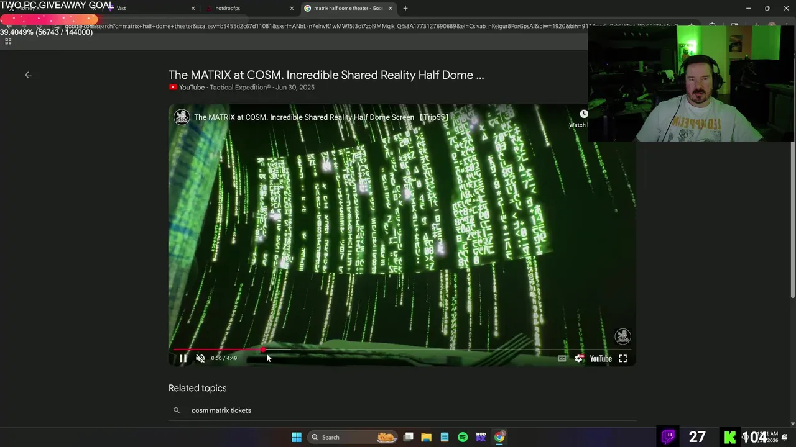Select the 'cosm matrix tickets' related topic

tap(221, 410)
